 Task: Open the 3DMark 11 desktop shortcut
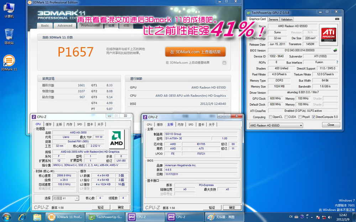(x=9, y=61)
